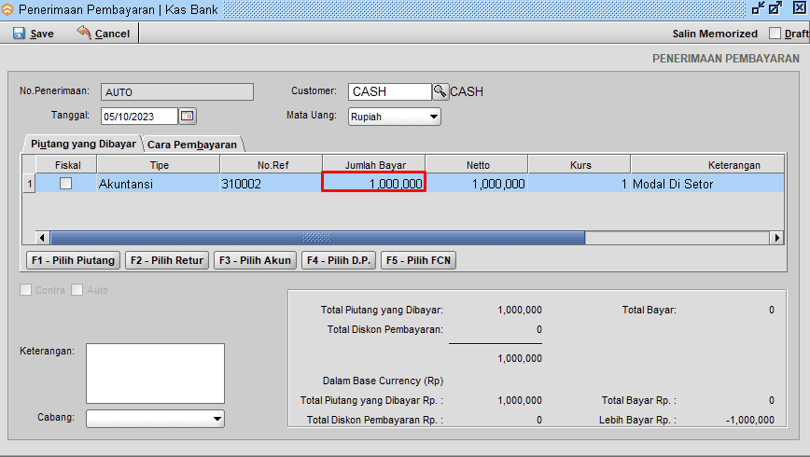Click the F5 - Pilih FCN button
Screen dimensions: 810x457
tap(418, 260)
